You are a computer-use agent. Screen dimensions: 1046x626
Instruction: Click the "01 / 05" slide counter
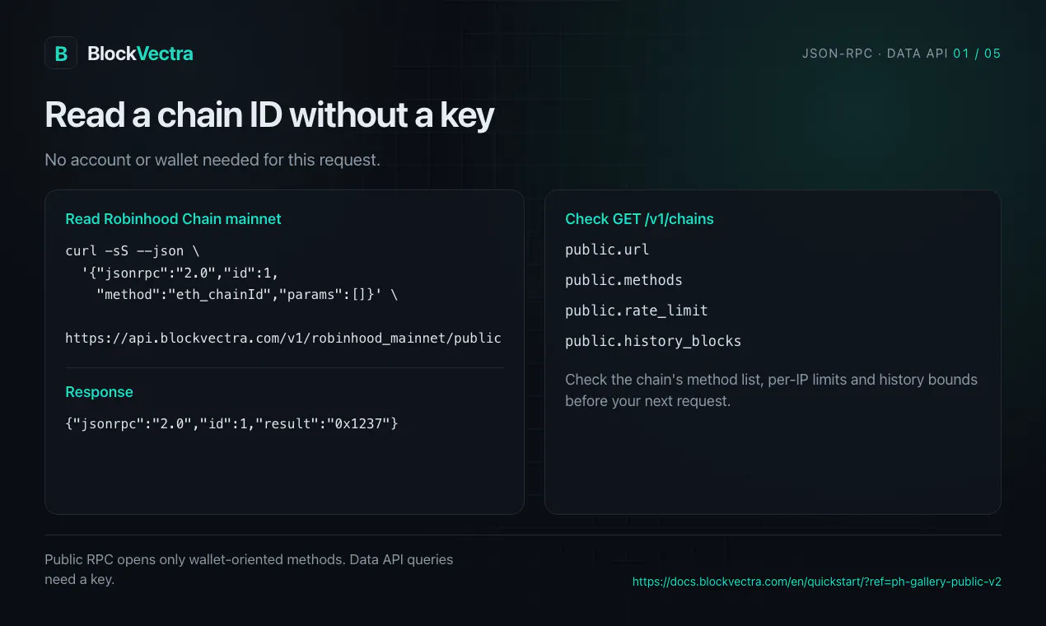[x=977, y=54]
